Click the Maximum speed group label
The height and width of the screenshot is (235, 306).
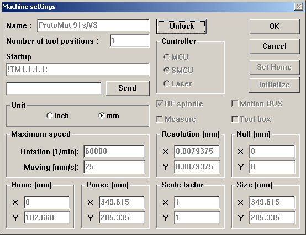(41, 134)
